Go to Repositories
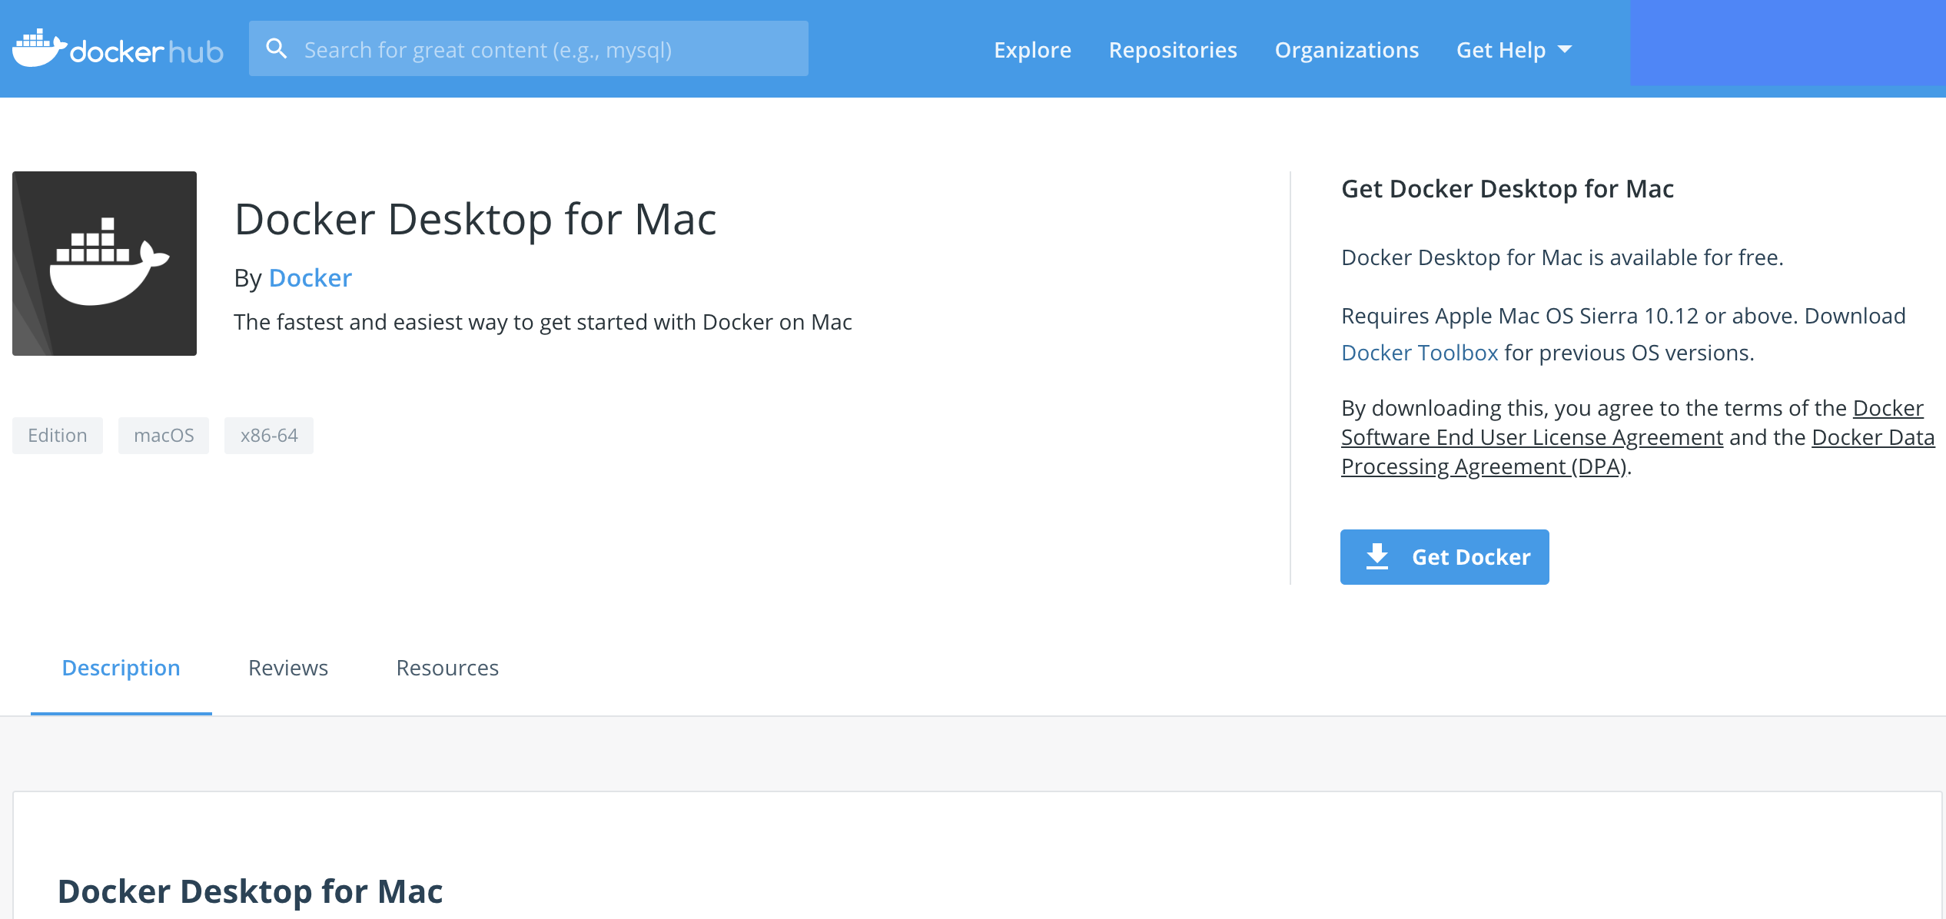Image resolution: width=1946 pixels, height=919 pixels. [x=1173, y=50]
